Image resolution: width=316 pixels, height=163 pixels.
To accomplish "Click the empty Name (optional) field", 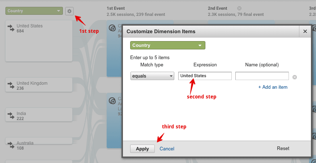I will click(262, 76).
